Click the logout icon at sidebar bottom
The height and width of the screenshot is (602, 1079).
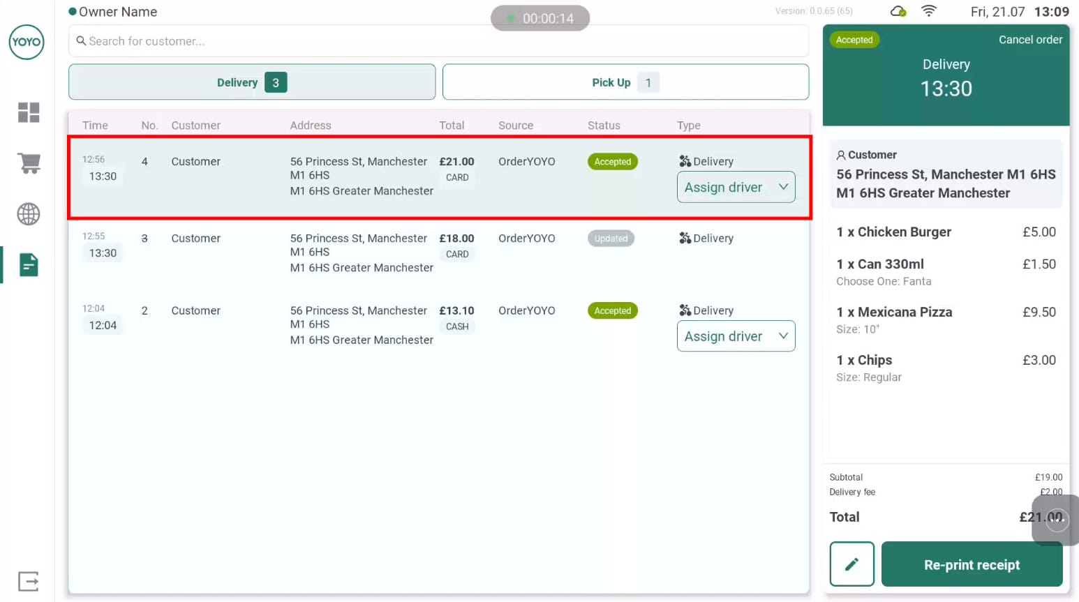pyautogui.click(x=28, y=581)
